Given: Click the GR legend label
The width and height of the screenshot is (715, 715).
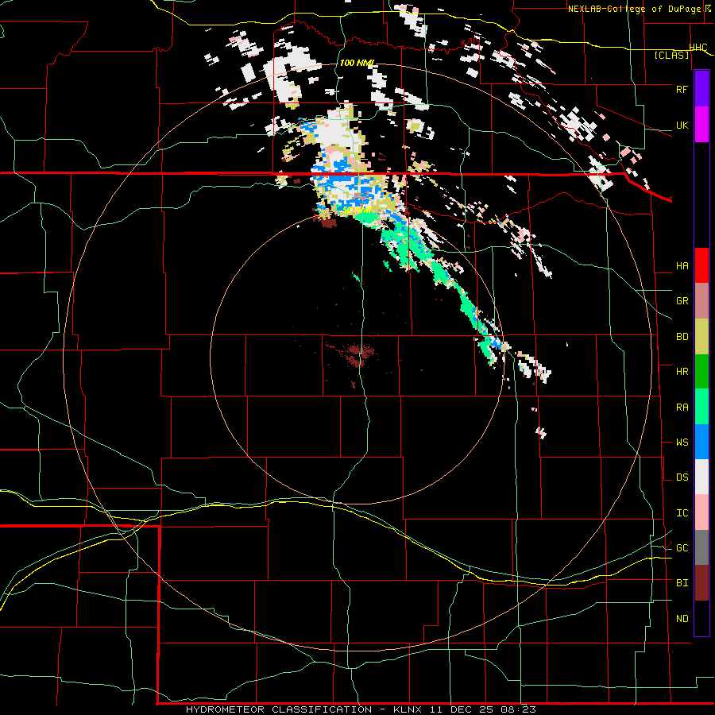Looking at the screenshot, I should coord(682,301).
